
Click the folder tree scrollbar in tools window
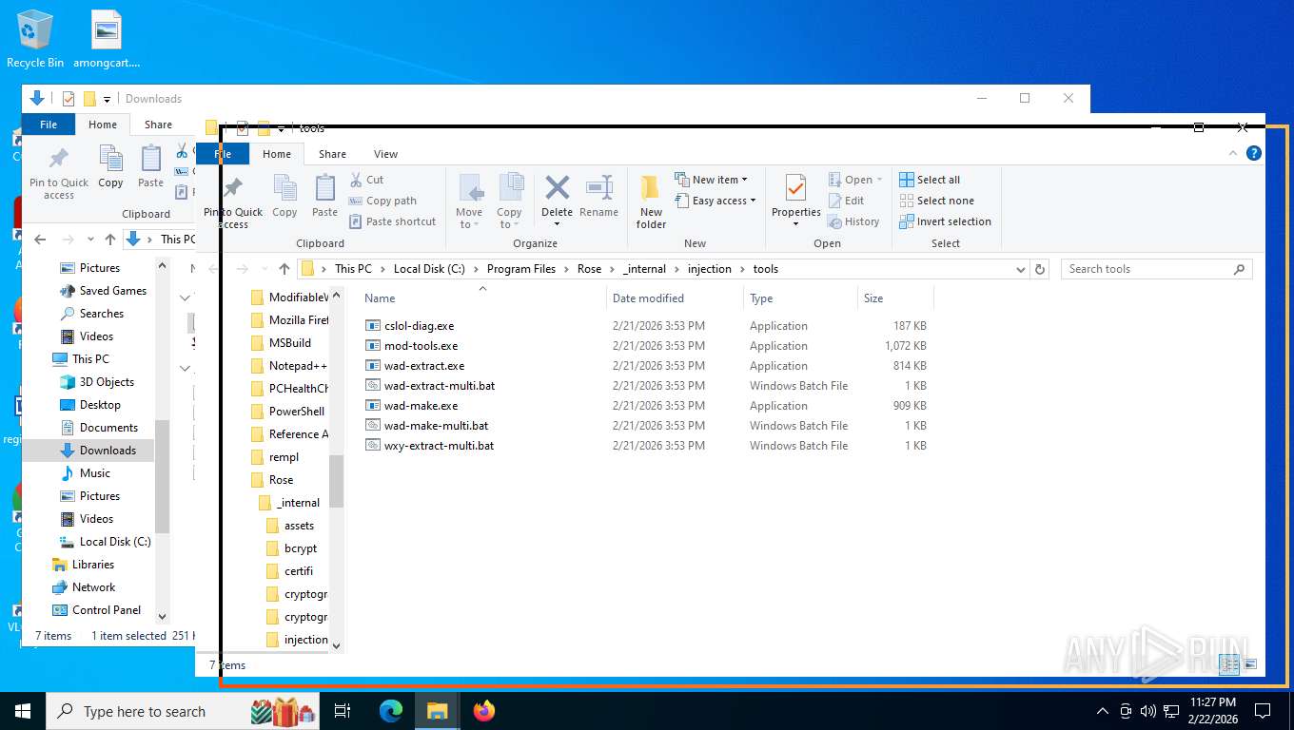(x=336, y=481)
